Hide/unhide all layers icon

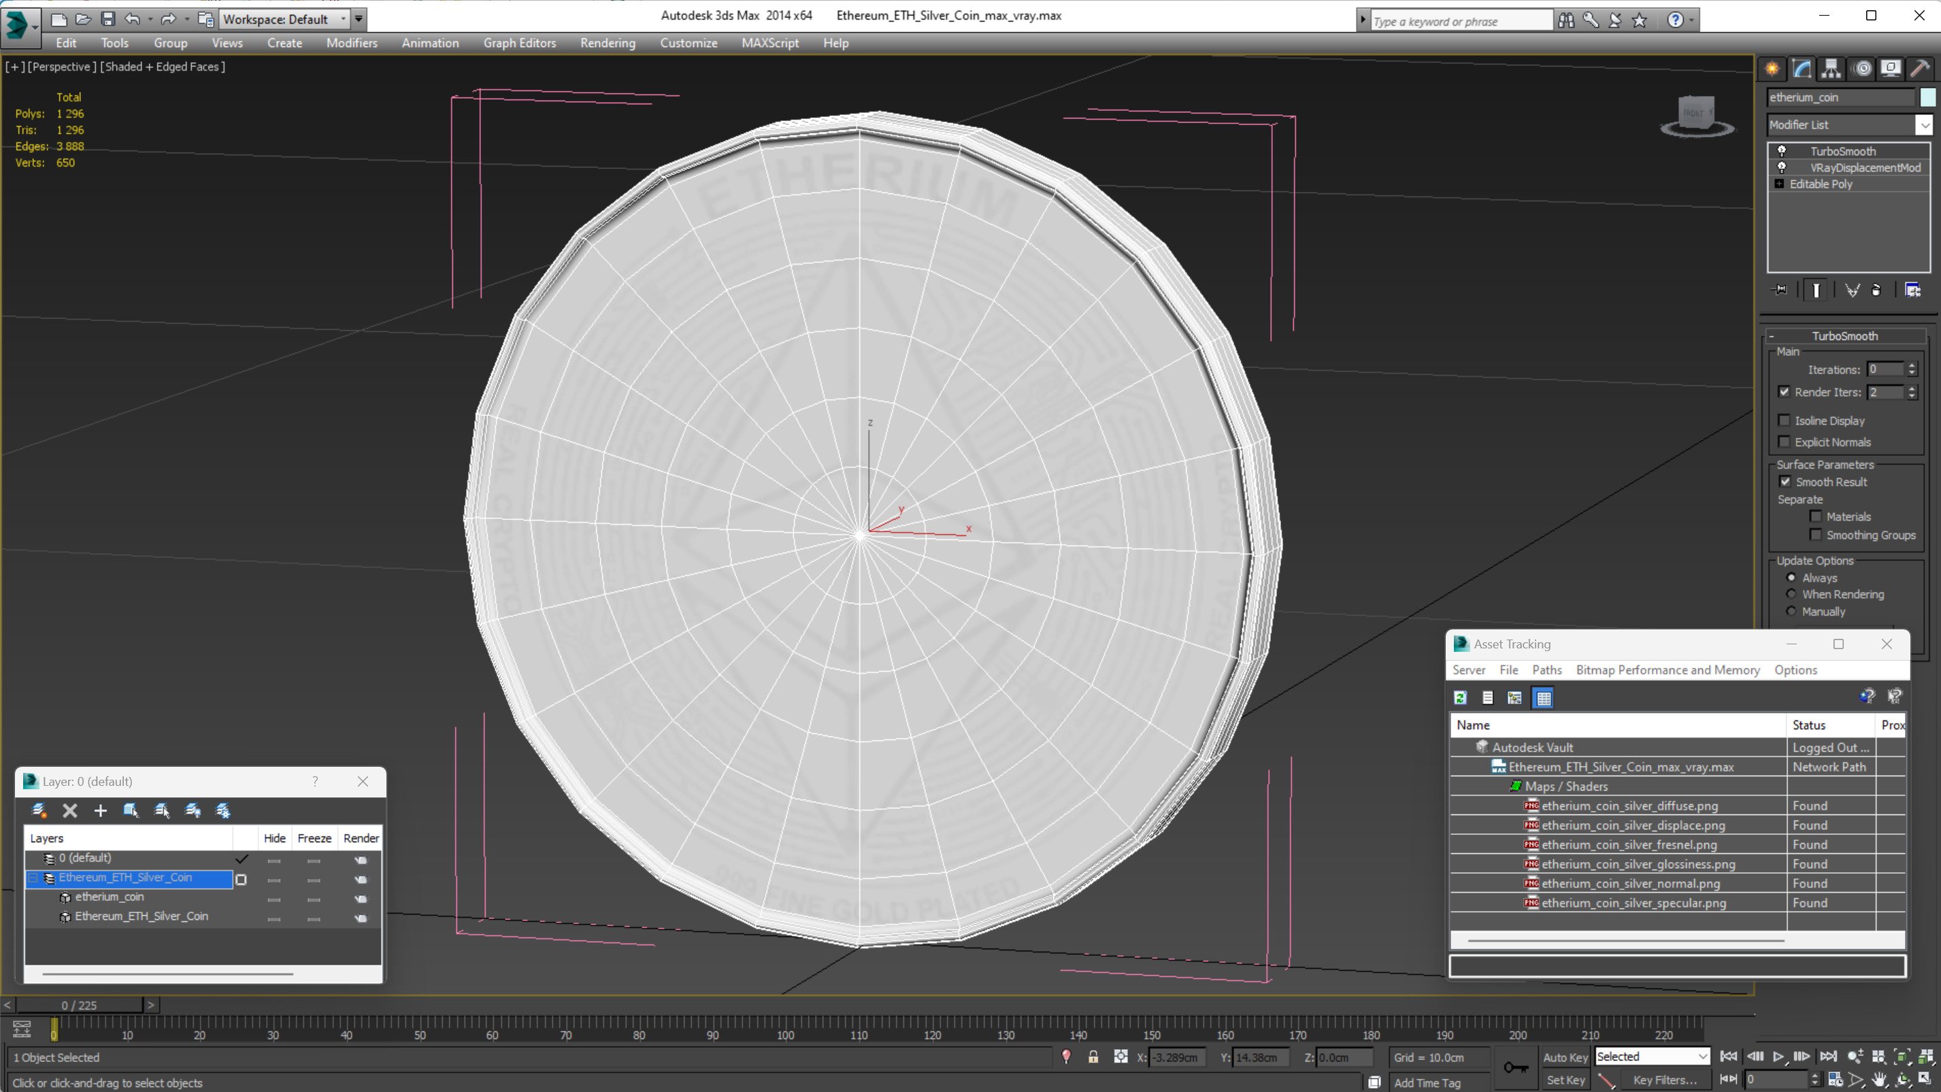(193, 810)
